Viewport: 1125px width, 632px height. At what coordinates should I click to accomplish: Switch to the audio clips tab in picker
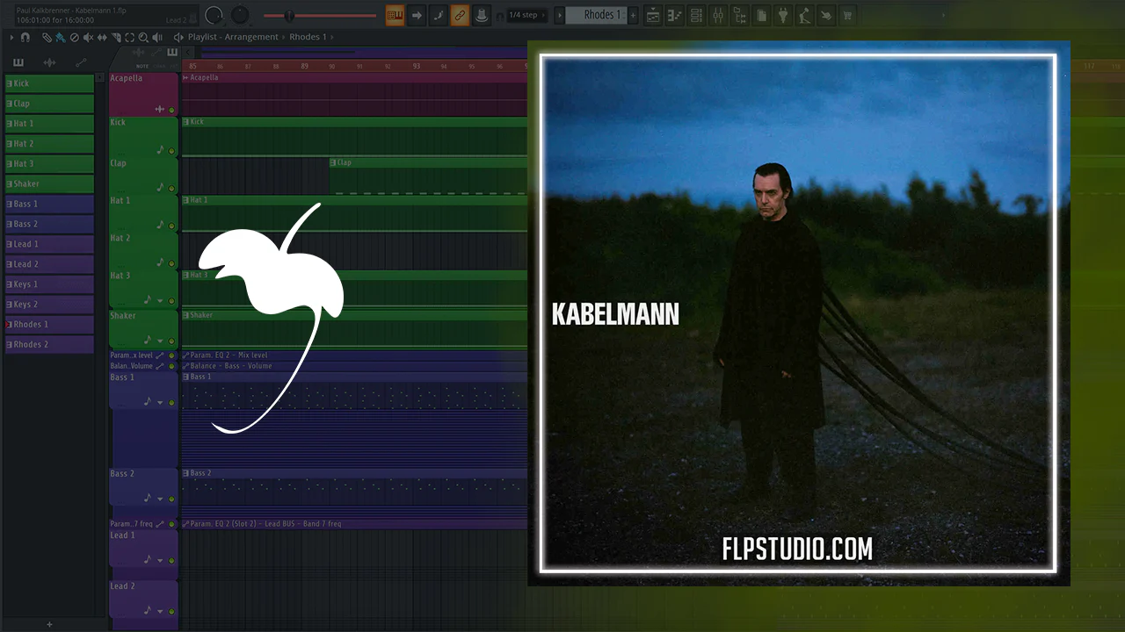[x=49, y=62]
